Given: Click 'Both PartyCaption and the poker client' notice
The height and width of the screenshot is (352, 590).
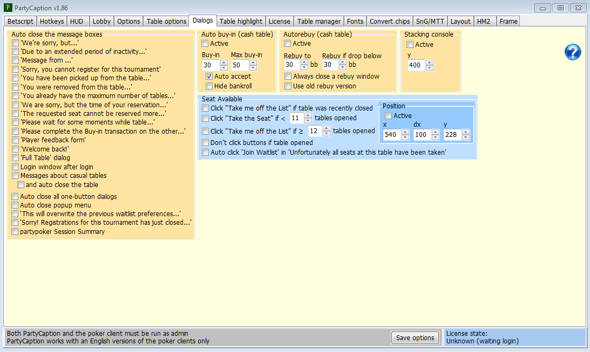Looking at the screenshot, I should (98, 333).
